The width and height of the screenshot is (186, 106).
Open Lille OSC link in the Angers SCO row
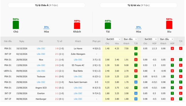coord(78,88)
